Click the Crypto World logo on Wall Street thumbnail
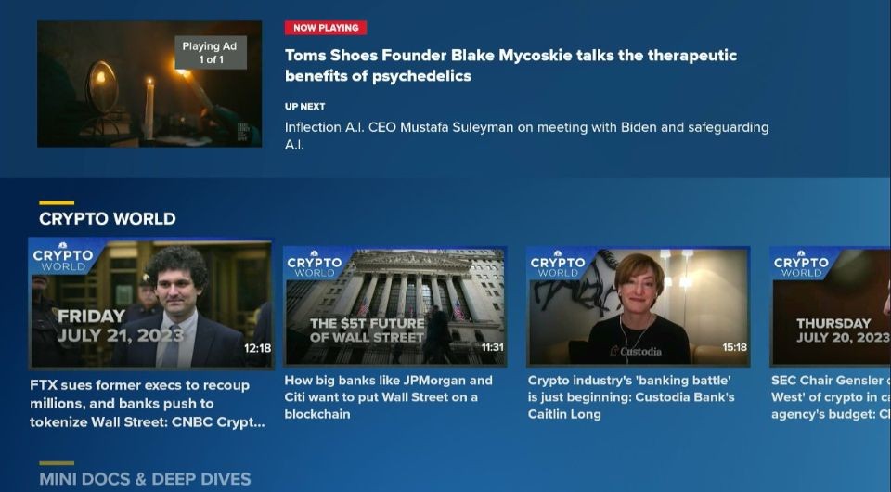Viewport: 891px width, 492px height. point(315,264)
